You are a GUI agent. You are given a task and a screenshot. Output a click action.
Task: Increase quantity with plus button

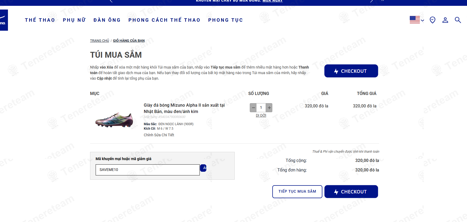pos(269,108)
